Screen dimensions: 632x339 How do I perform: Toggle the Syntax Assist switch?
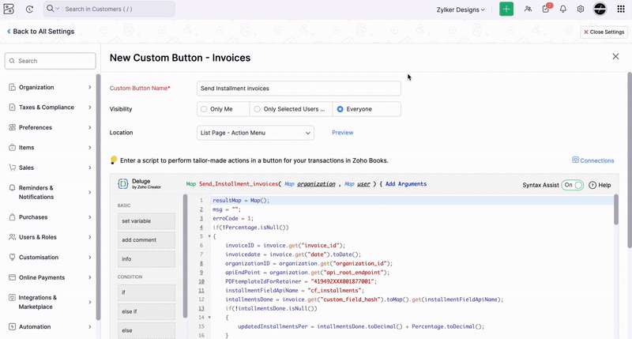(x=572, y=185)
